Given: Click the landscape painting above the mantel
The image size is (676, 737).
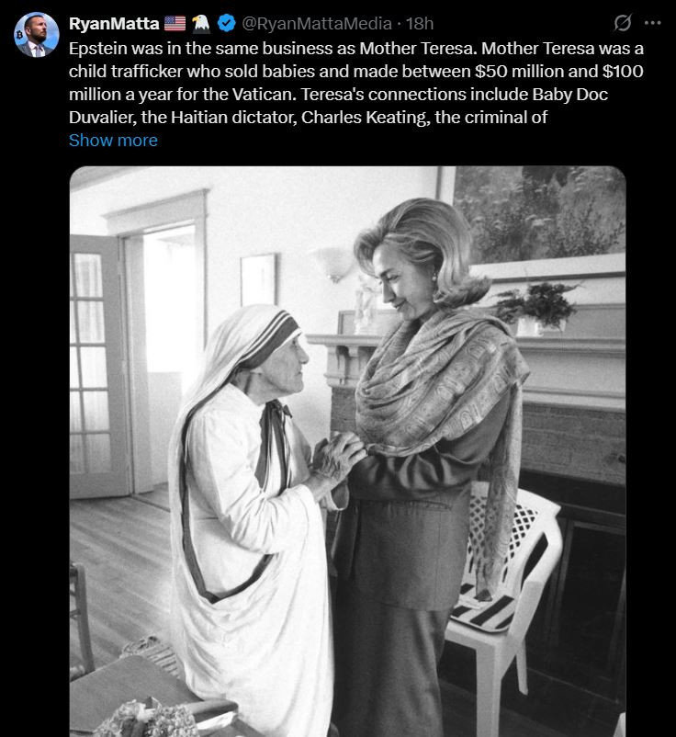Looking at the screenshot, I should tap(539, 216).
